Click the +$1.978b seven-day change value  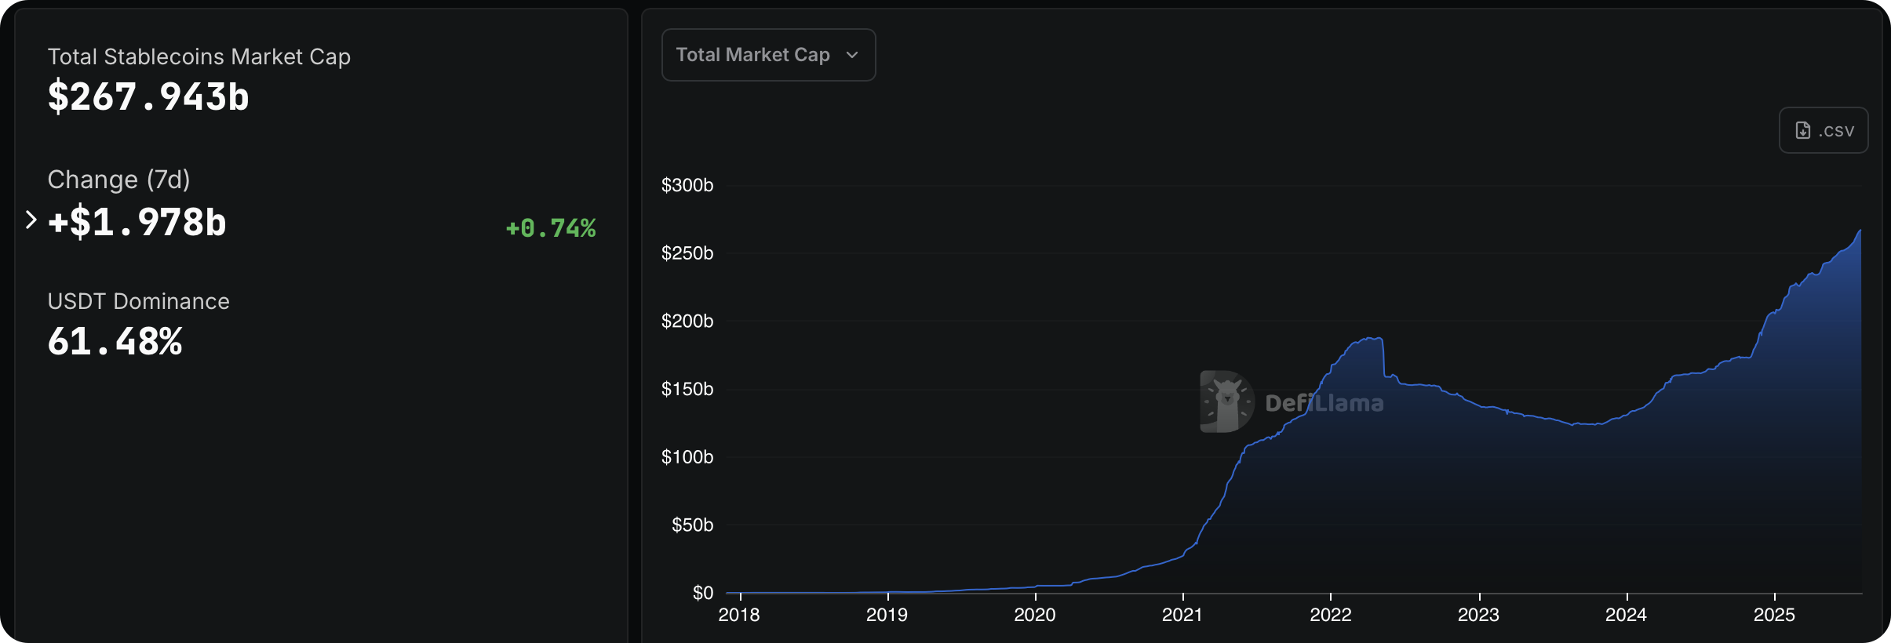tap(137, 222)
